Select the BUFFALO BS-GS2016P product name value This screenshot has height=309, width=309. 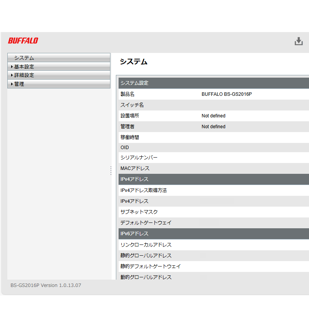click(227, 94)
